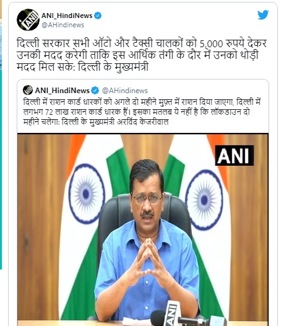Open the ANI_HindiNews name in quoted tweet
The image size is (289, 326).
coord(62,91)
